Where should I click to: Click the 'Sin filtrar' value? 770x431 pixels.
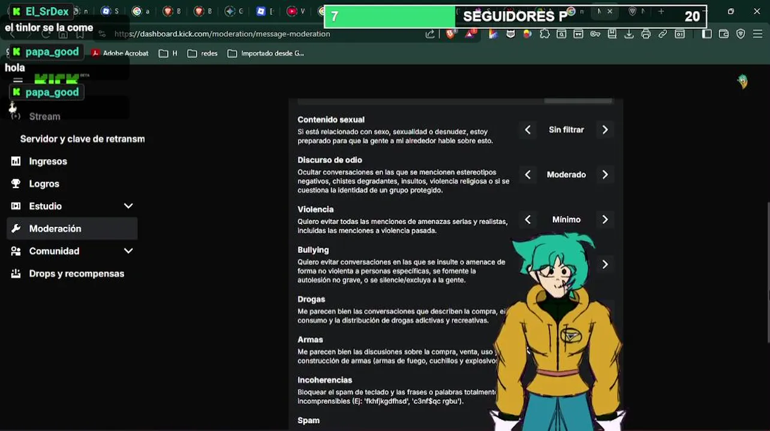click(566, 130)
